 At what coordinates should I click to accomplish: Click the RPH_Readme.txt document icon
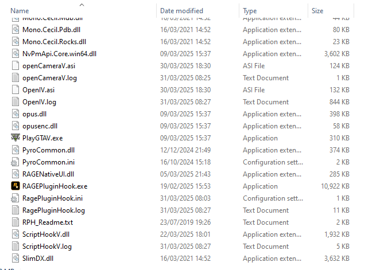coord(15,222)
